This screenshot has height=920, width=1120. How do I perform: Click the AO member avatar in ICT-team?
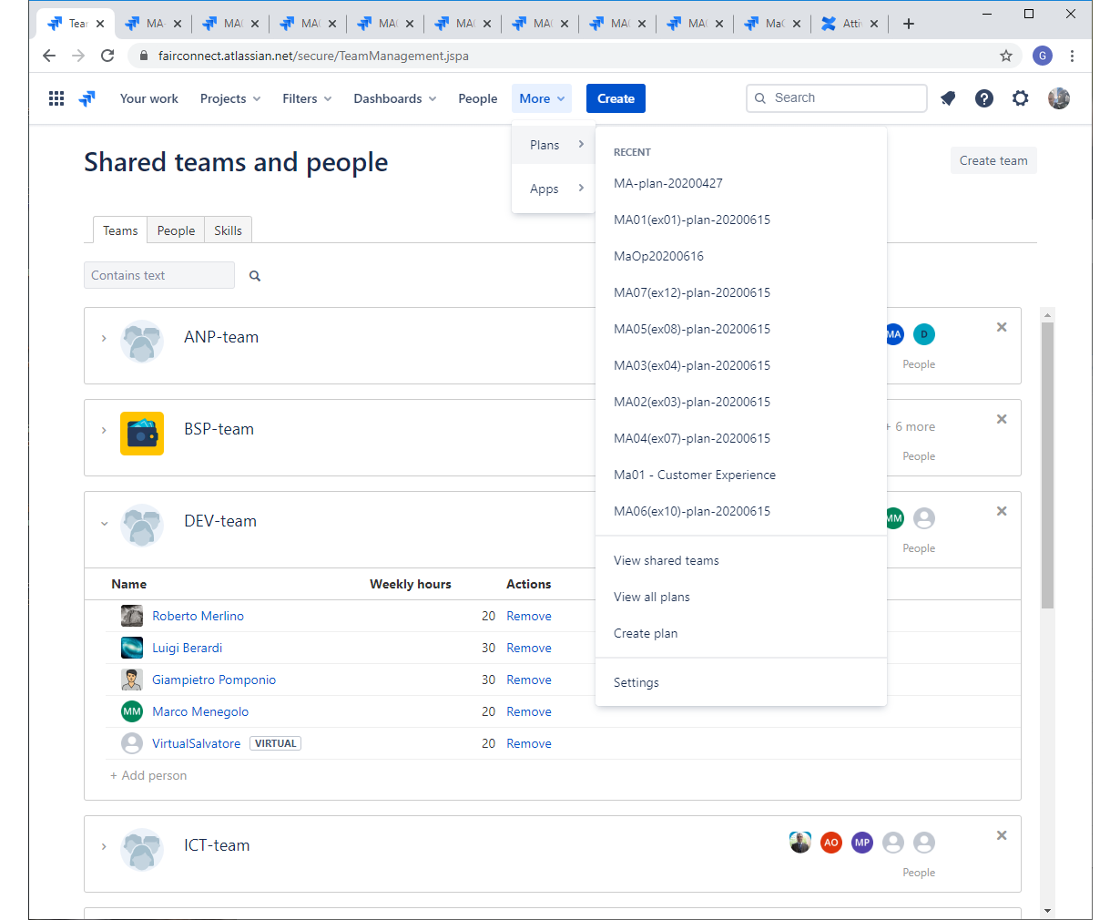(831, 843)
